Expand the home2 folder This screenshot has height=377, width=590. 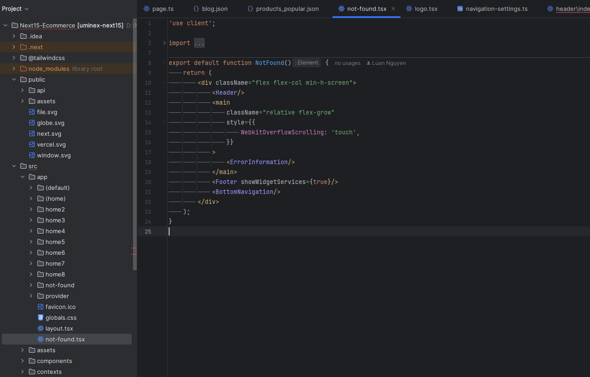31,209
